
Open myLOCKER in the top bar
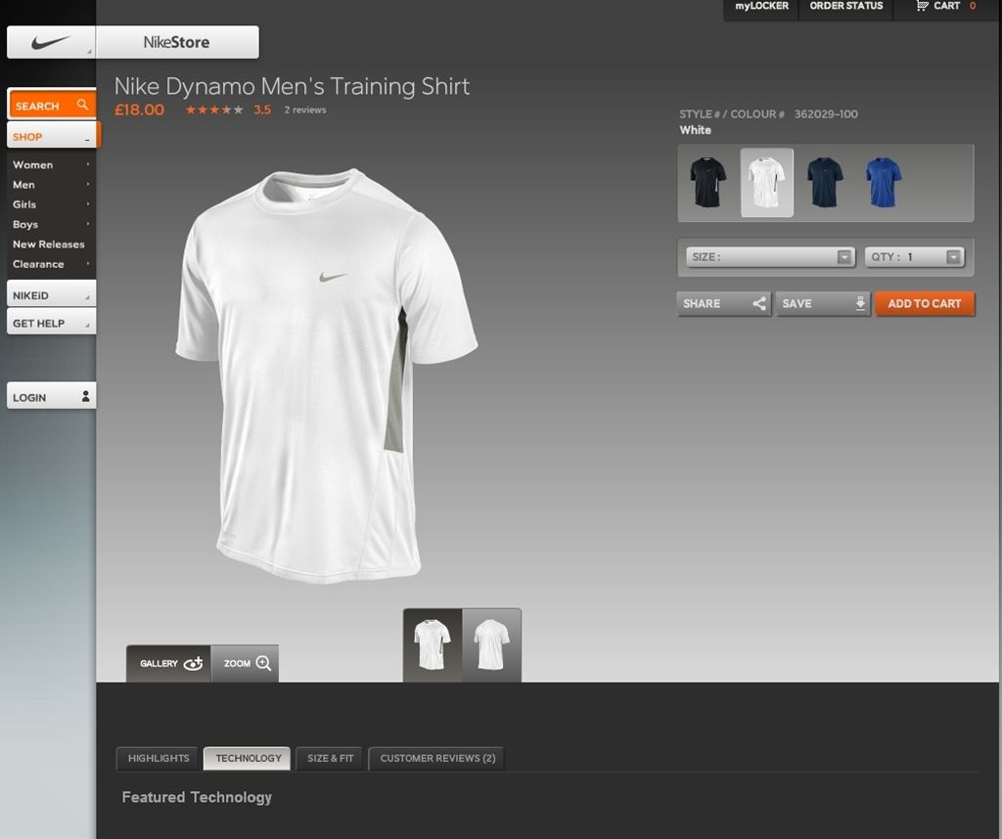coord(761,7)
